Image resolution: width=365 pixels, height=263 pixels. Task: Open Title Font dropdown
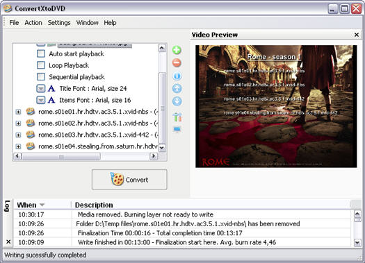(x=41, y=89)
